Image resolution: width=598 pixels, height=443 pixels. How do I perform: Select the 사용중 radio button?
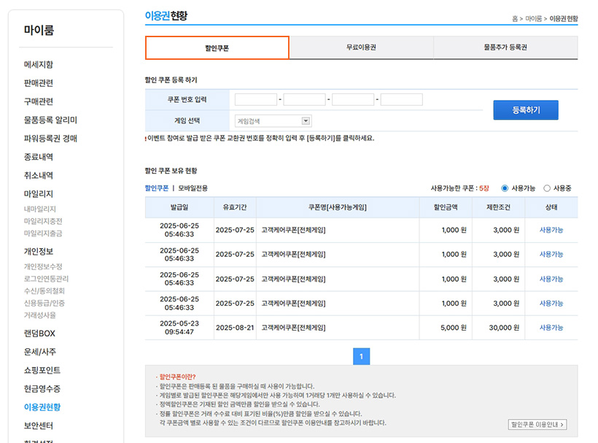click(x=547, y=188)
